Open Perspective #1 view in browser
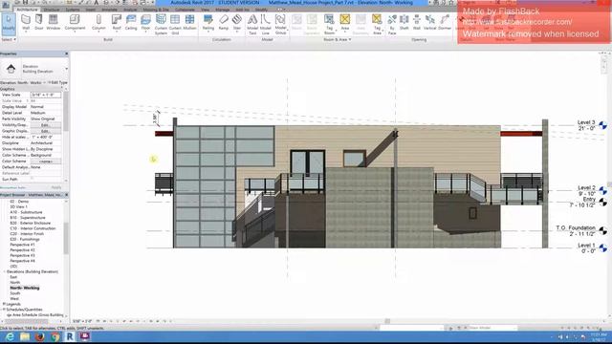612x344 pixels. (x=22, y=245)
